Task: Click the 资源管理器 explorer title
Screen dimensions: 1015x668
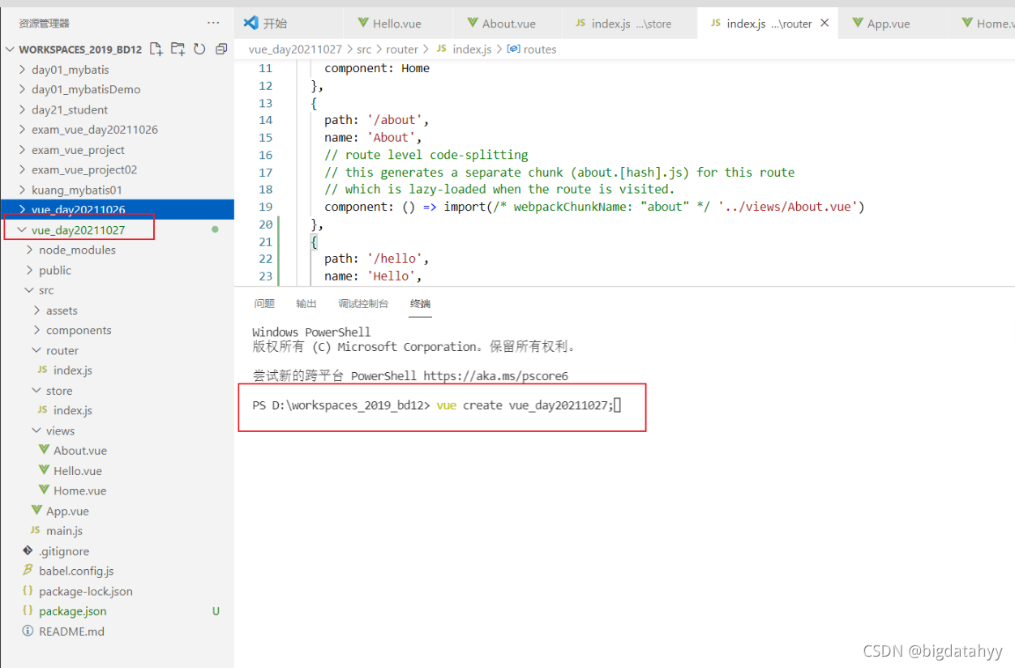Action: [45, 24]
